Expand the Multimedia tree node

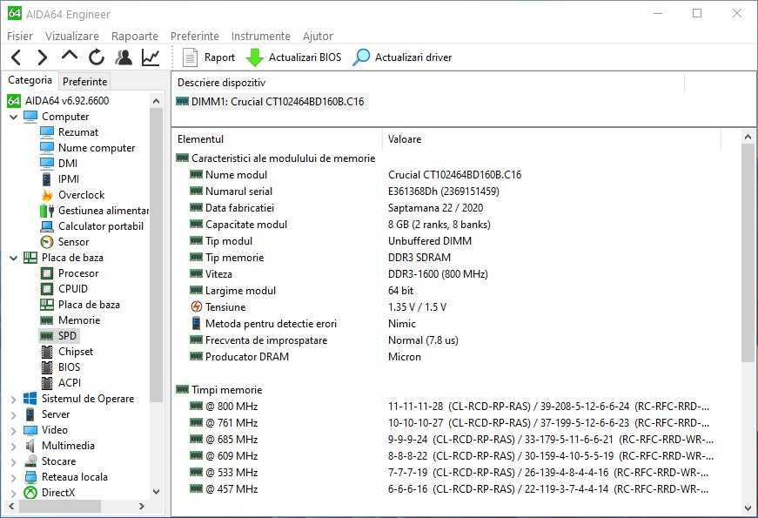tap(14, 446)
